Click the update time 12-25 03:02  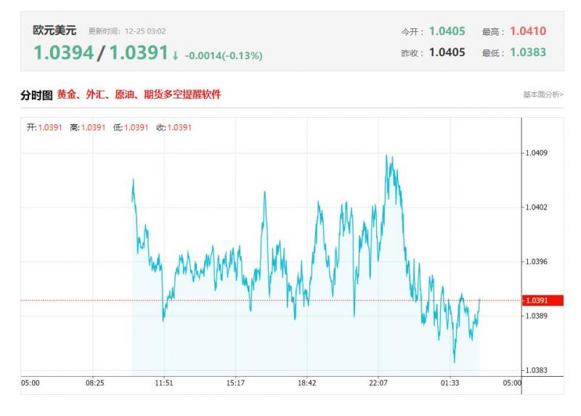145,31
